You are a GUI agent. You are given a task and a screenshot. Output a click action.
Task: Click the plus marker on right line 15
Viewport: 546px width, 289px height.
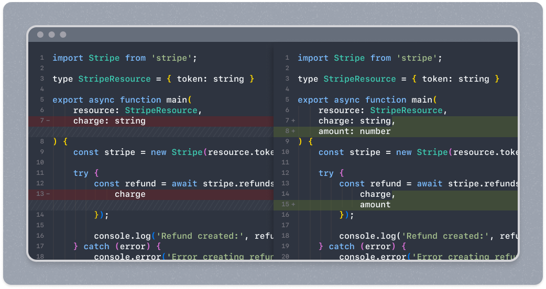tap(293, 205)
